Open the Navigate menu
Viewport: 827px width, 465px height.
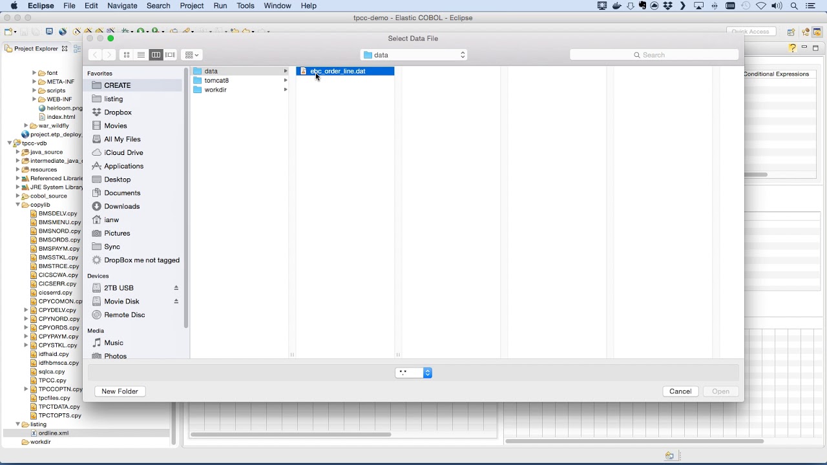tap(122, 6)
